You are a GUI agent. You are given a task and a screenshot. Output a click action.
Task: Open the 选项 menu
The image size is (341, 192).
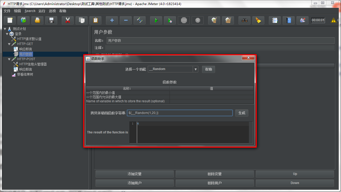point(52,11)
